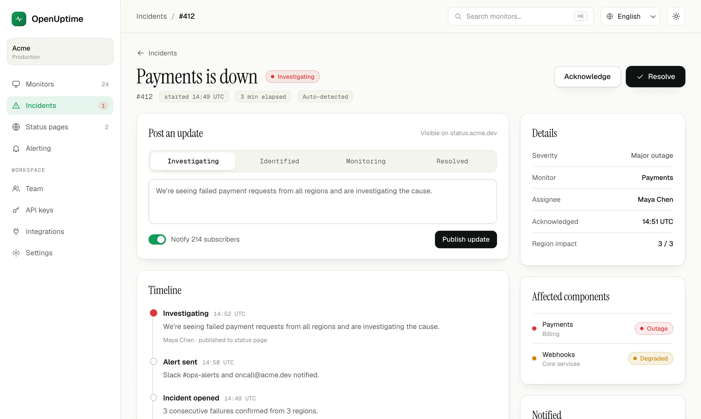The width and height of the screenshot is (701, 419).
Task: Click the Alerting bell icon
Action: click(16, 149)
